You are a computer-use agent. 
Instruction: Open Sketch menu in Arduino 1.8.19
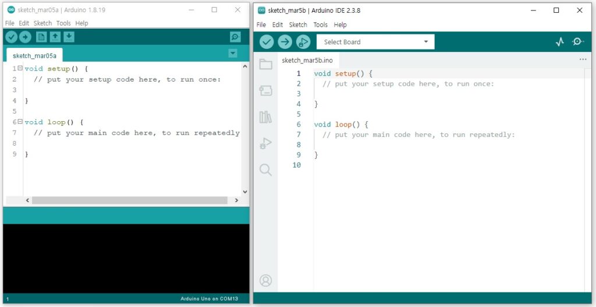[x=42, y=23]
